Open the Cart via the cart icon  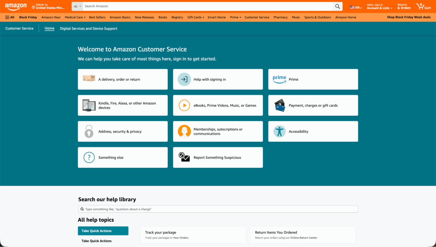click(420, 6)
